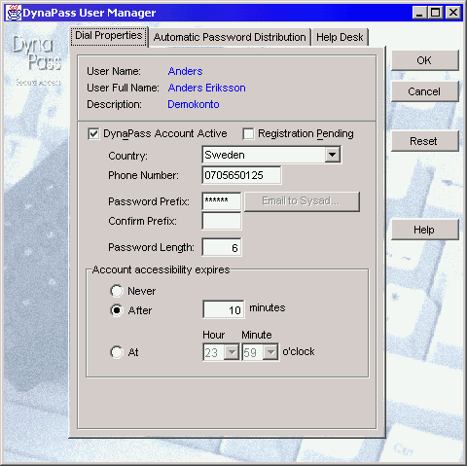Select the Never expiration radio button
467x466 pixels.
[117, 291]
